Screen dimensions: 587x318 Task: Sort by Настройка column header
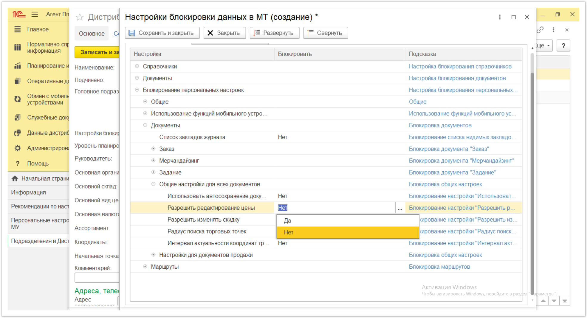202,54
